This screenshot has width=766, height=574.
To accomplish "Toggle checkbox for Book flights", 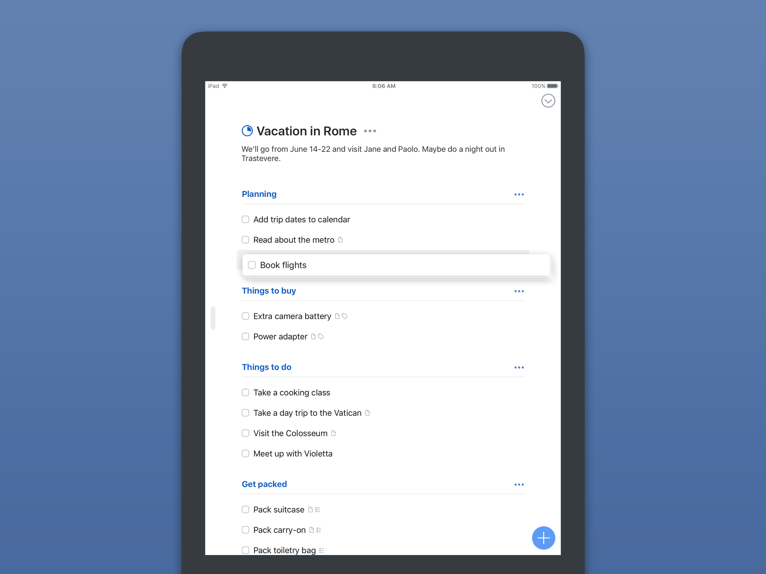I will pos(252,265).
